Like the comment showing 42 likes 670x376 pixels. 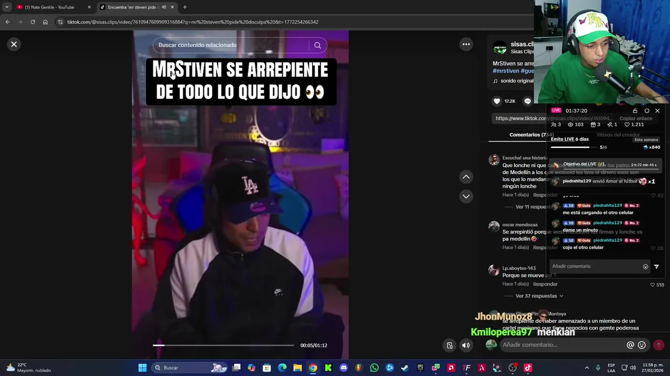click(x=653, y=195)
